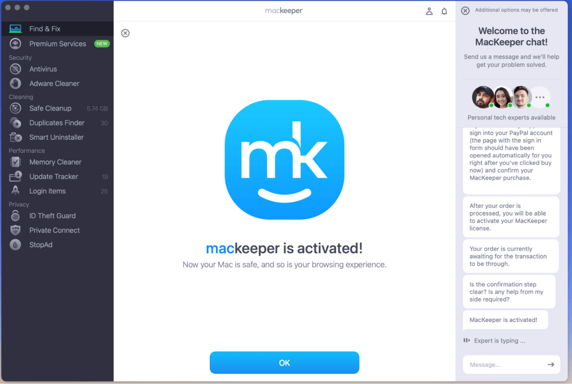The image size is (572, 384).
Task: Close the activation screen with the X icon
Action: click(125, 33)
